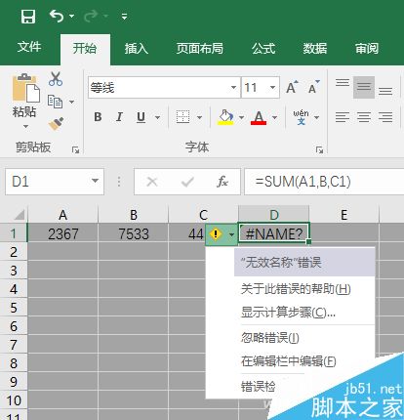Select 显示计算步骤 menu entry
Screen dimensions: 404x420
click(288, 313)
